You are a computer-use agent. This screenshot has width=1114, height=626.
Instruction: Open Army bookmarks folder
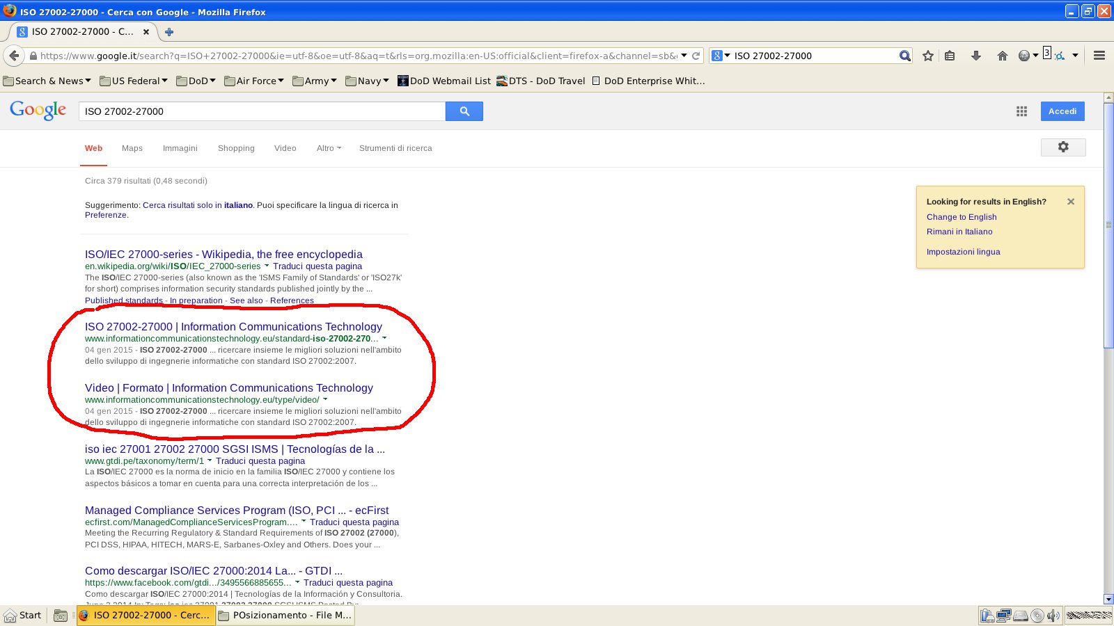[x=315, y=81]
